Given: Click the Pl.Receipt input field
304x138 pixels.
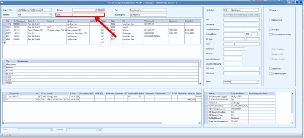Looking at the screenshot, I should tap(241, 68).
